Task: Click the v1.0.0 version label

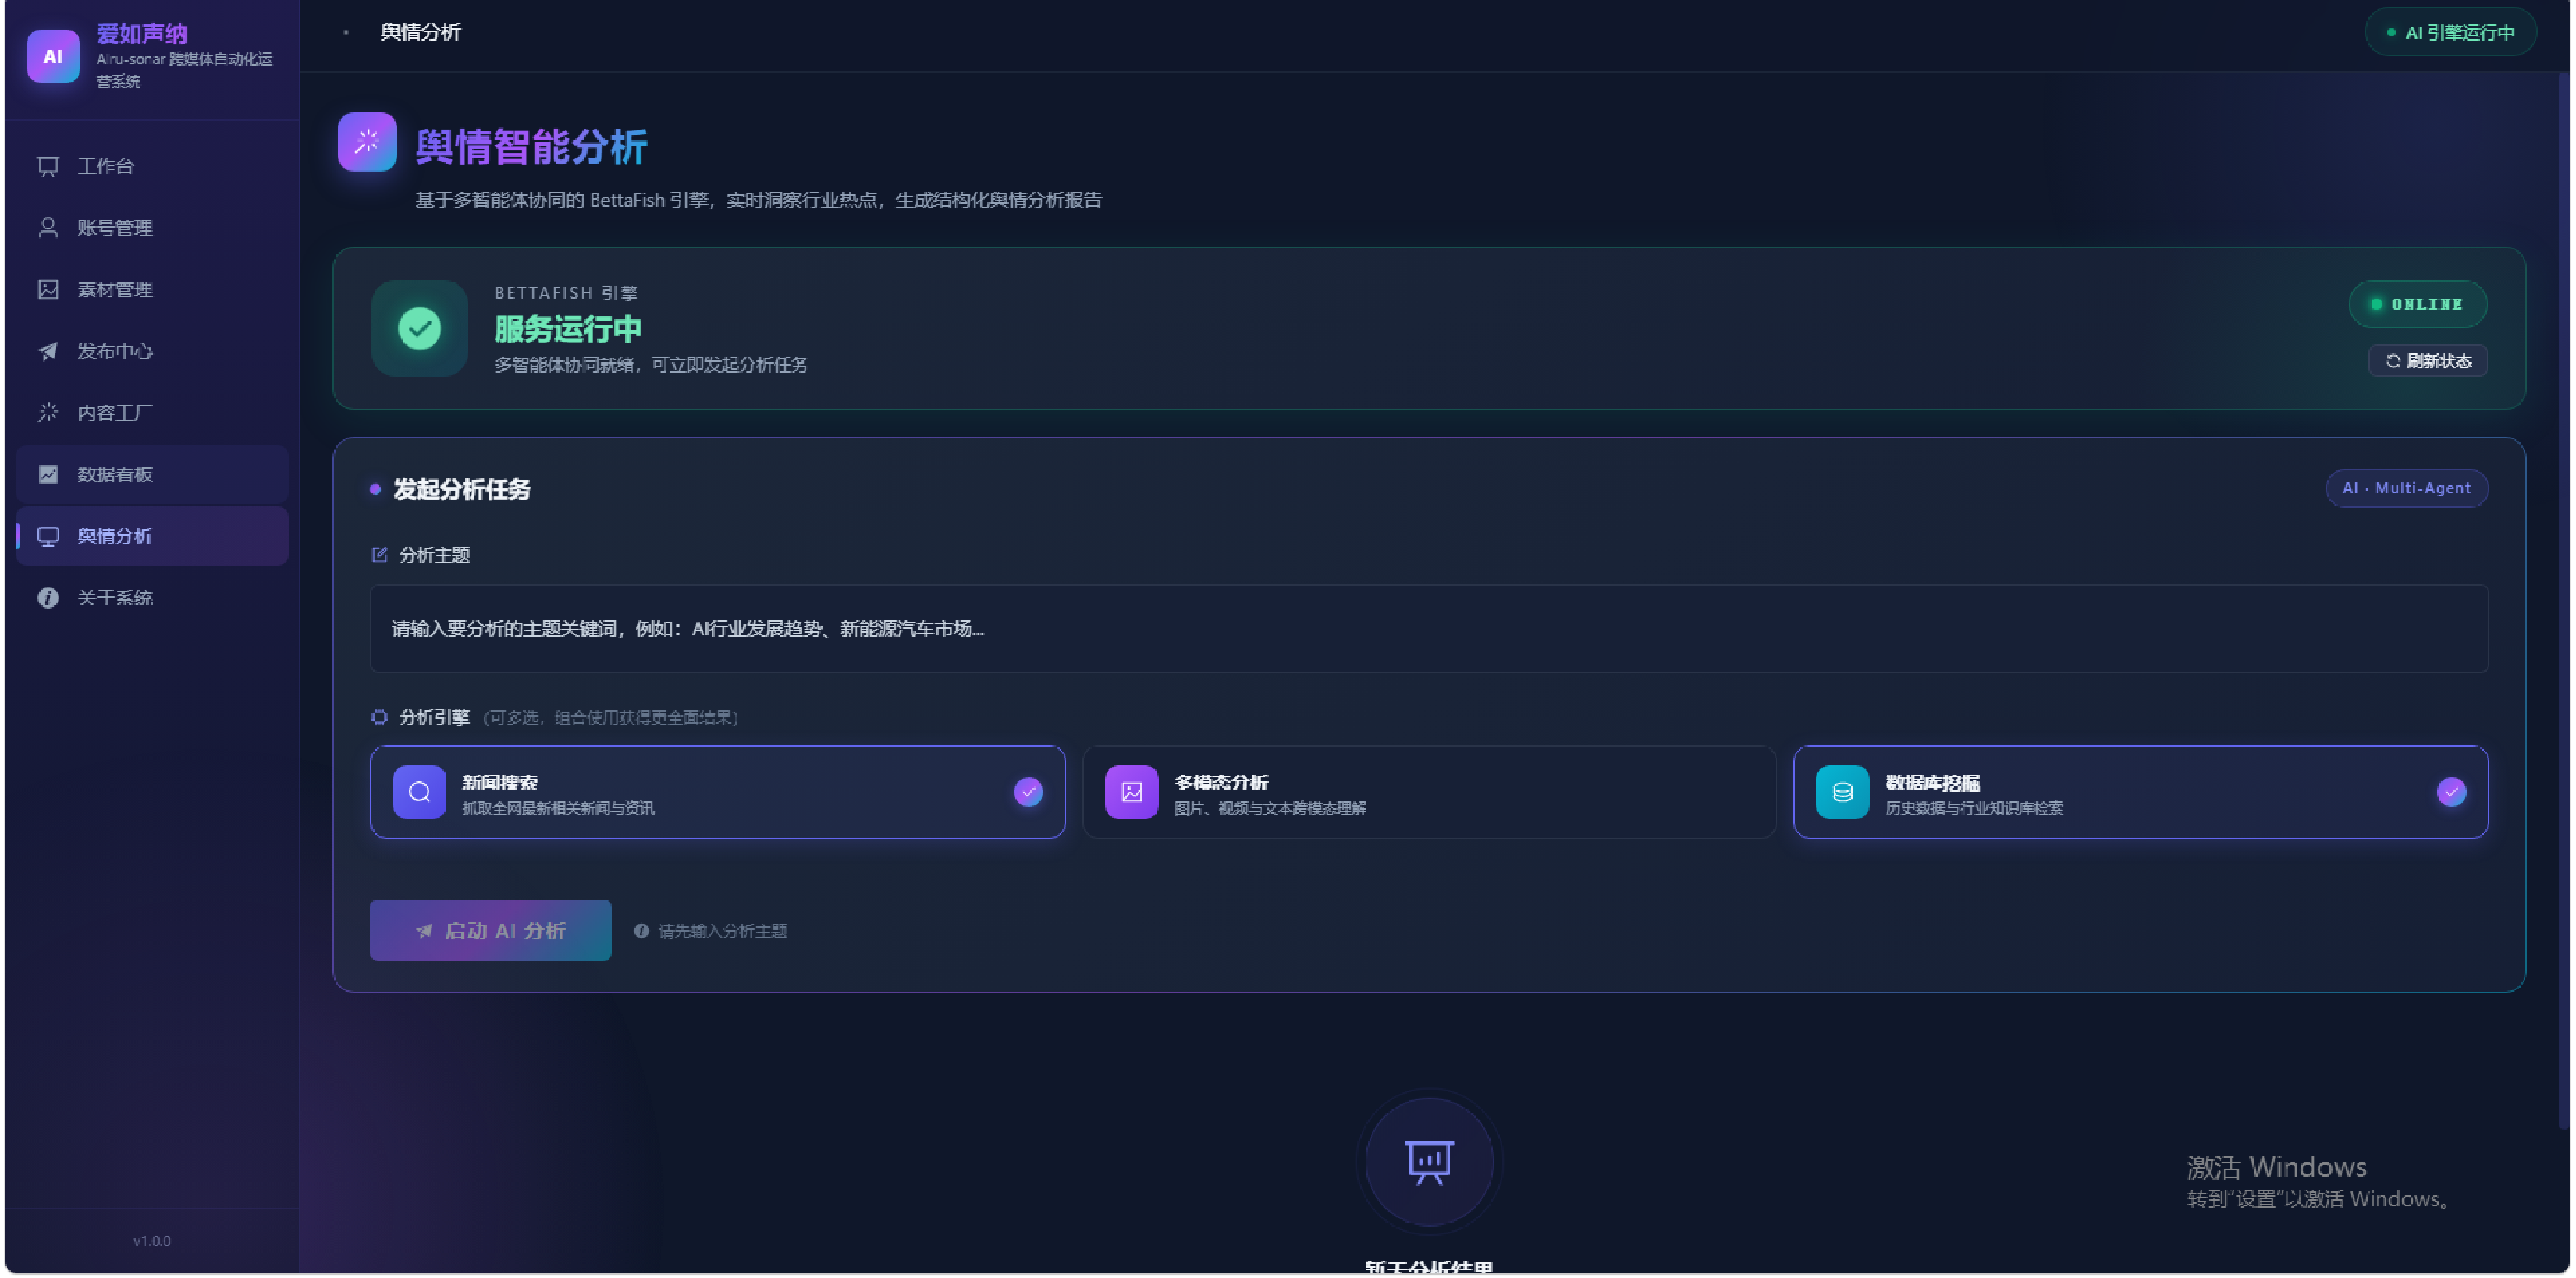Action: click(x=152, y=1241)
